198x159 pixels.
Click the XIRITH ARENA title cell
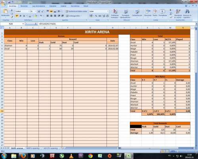pos(97,32)
